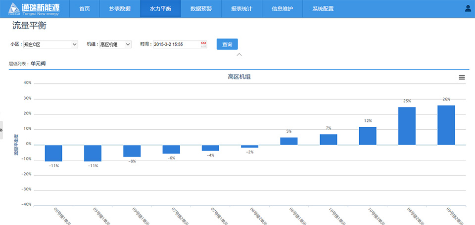This screenshot has height=225, width=475.
Task: Click the x-axis label 09号楼2单元
Action: pos(455,216)
